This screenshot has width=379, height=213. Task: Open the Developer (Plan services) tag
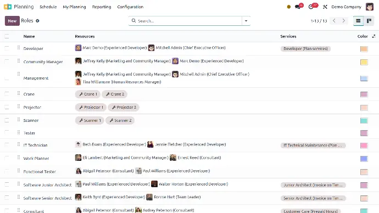(x=305, y=48)
